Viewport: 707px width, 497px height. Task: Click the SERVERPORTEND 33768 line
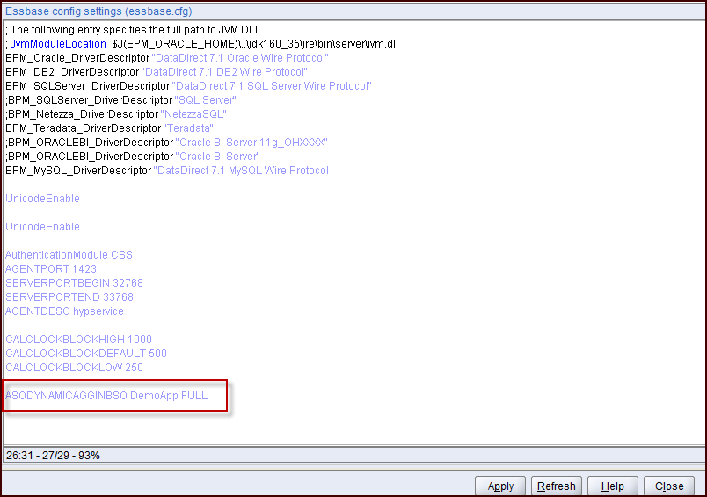[x=69, y=296]
